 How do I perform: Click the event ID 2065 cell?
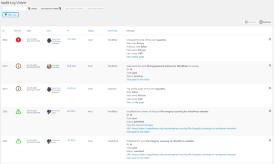coord(5,111)
